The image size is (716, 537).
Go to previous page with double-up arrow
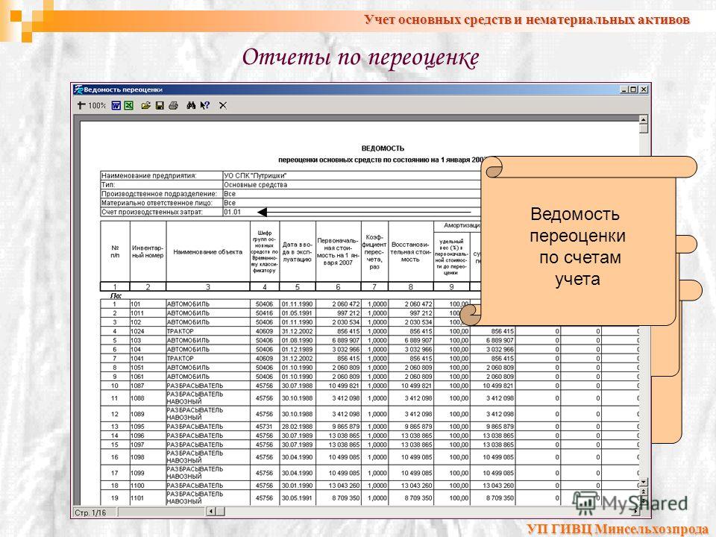coord(644,492)
